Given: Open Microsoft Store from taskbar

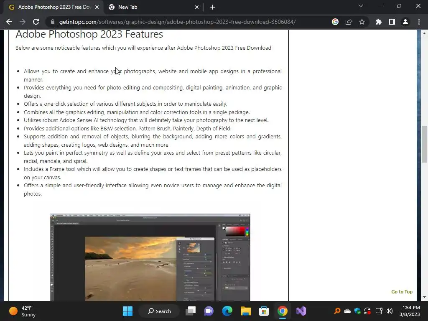Looking at the screenshot, I should [x=264, y=311].
